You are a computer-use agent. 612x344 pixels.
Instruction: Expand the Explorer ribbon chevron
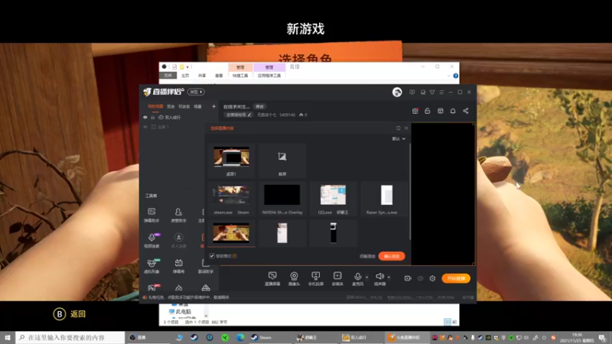click(448, 76)
